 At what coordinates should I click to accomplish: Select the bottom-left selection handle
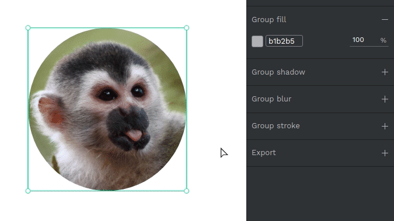[28, 191]
